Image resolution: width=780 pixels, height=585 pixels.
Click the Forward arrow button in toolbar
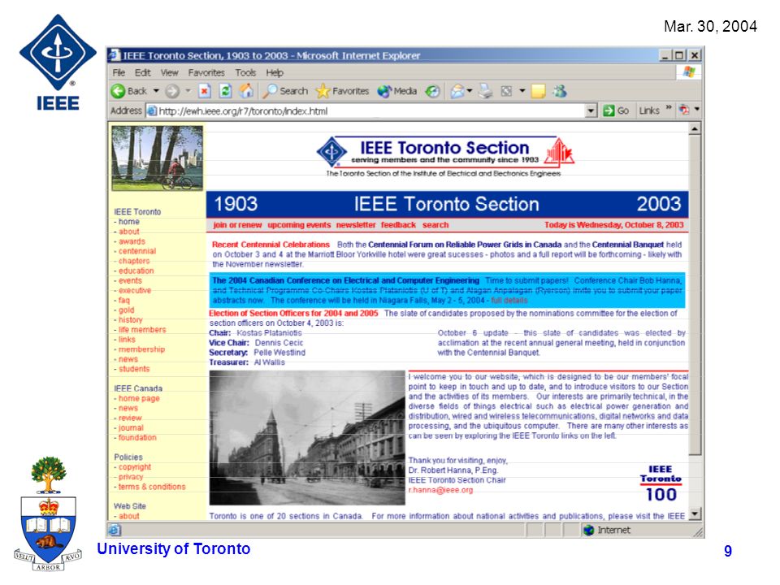(172, 91)
